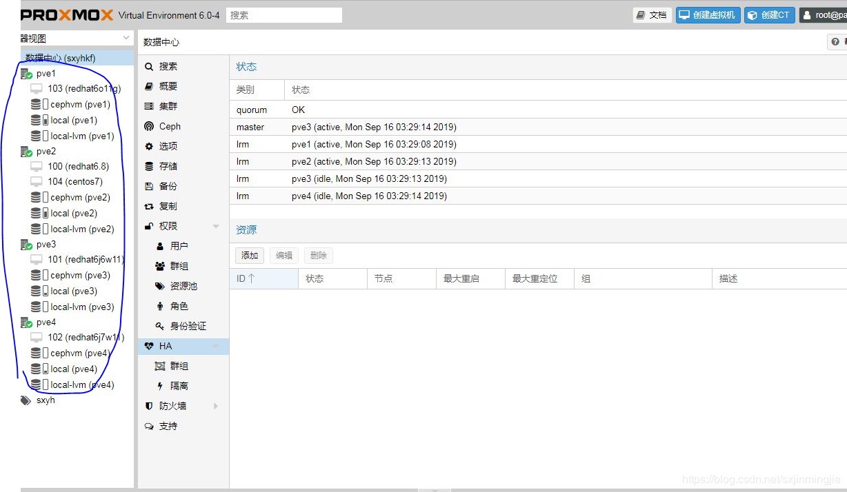Screen dimensions: 847x492
Task: Click the gear icon of 选项 menu
Action: click(x=149, y=147)
